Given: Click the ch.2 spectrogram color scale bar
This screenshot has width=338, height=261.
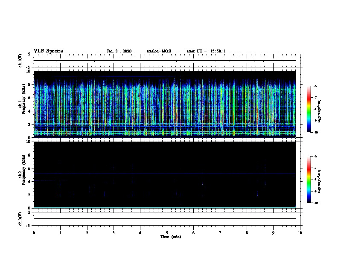Looking at the screenshot, I should tap(309, 180).
